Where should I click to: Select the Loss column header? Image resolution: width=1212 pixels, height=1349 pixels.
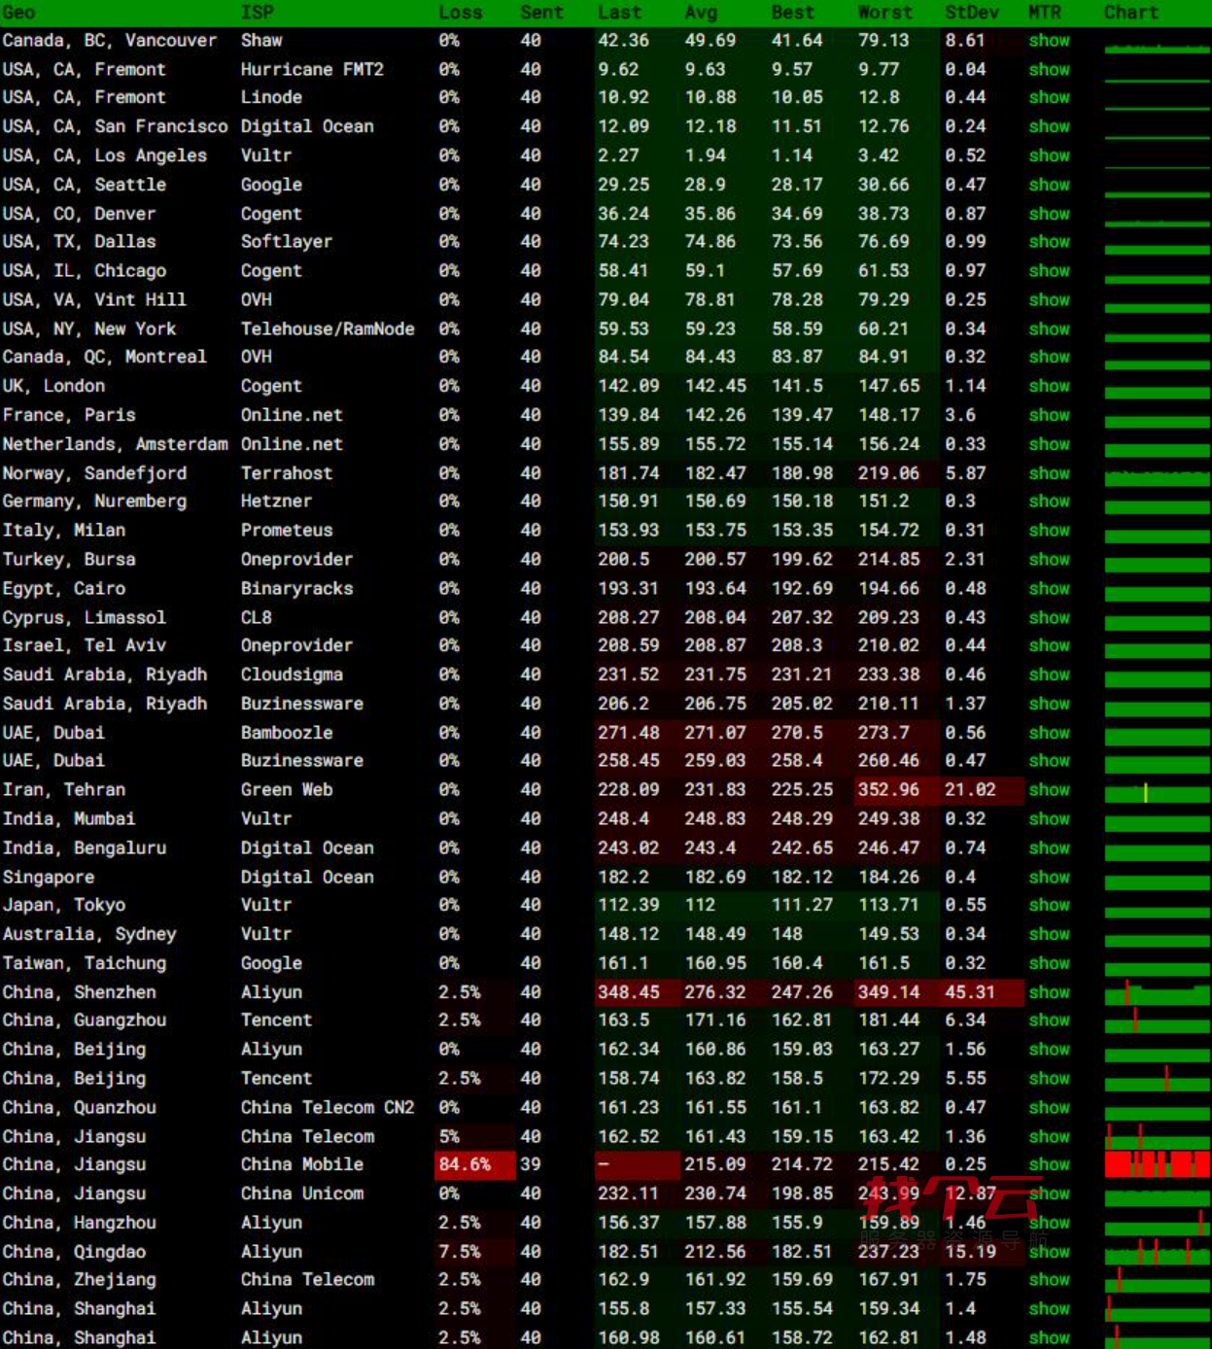click(x=461, y=13)
